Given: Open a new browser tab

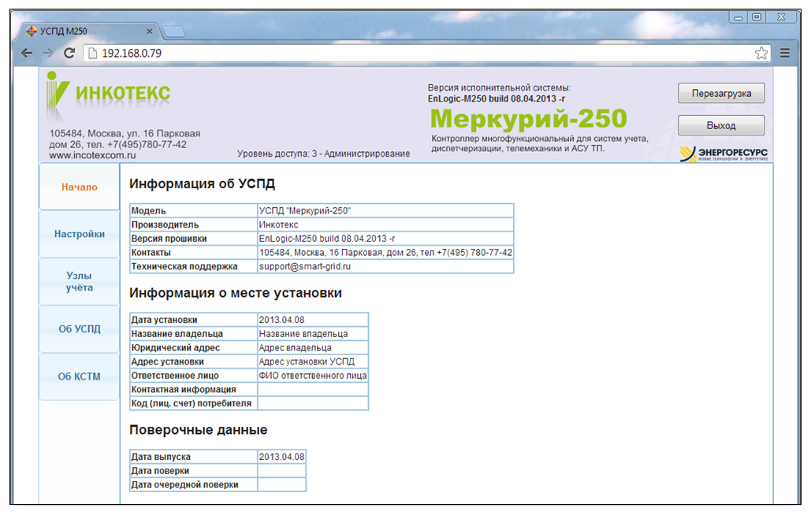Looking at the screenshot, I should pyautogui.click(x=173, y=32).
